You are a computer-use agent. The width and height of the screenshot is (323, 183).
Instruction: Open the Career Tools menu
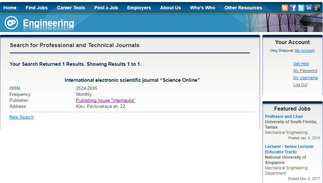[71, 8]
